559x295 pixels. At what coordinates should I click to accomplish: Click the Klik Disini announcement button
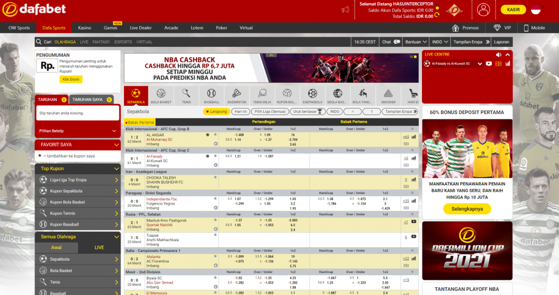[71, 79]
